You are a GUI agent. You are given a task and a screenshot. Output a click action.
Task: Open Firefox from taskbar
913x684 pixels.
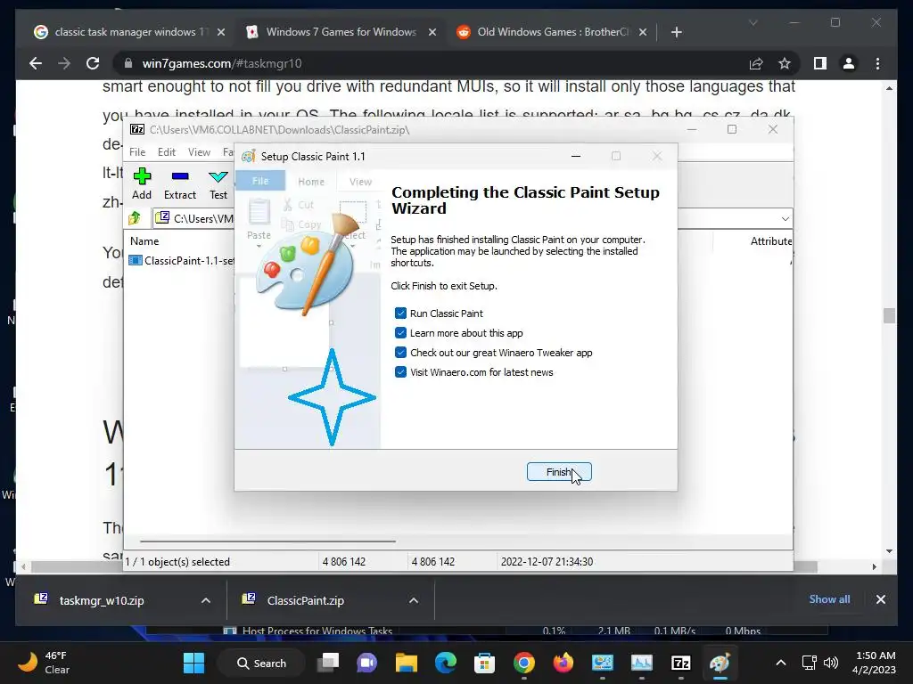tap(563, 663)
